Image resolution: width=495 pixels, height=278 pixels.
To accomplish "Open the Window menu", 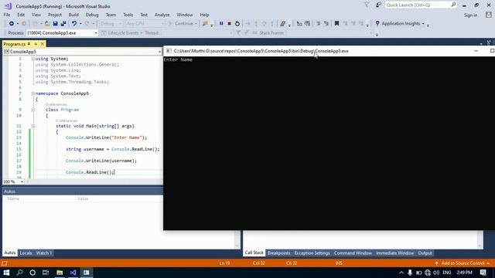I will [184, 15].
